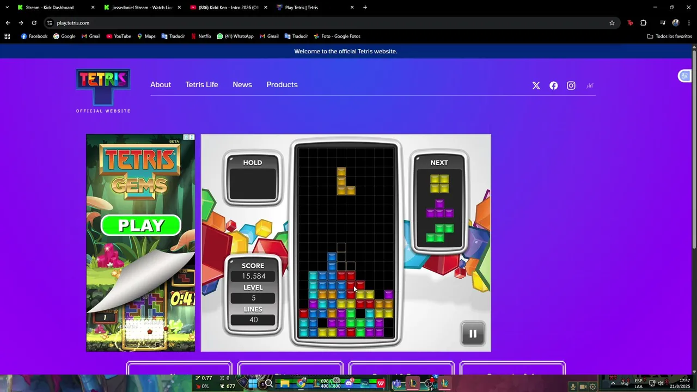Close the Play Tetris tab

tap(352, 8)
